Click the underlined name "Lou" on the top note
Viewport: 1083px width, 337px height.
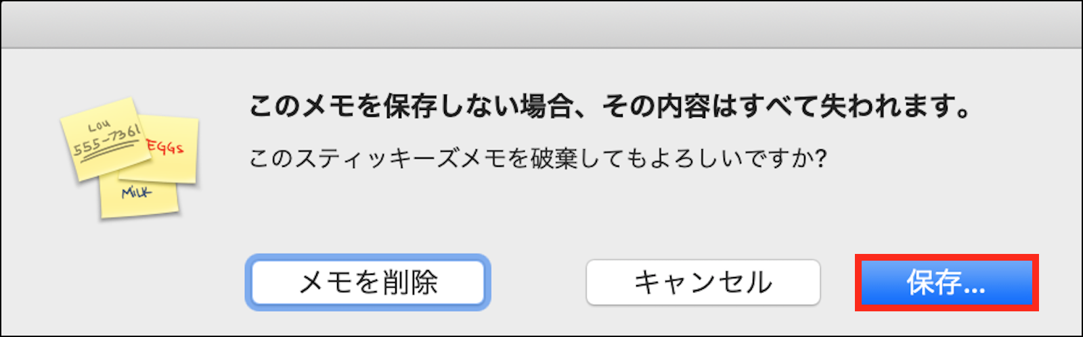99,126
